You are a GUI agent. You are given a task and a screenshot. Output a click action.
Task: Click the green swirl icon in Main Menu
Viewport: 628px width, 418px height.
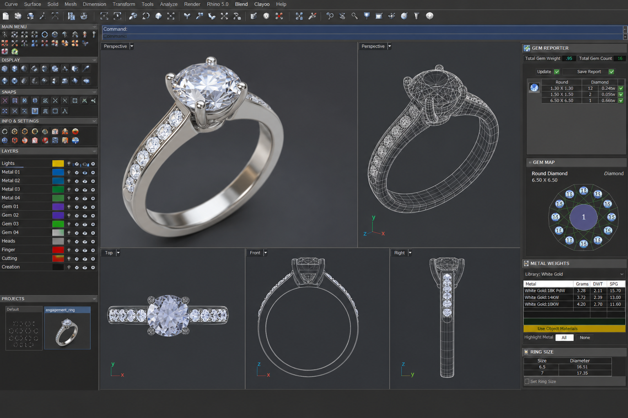(15, 51)
